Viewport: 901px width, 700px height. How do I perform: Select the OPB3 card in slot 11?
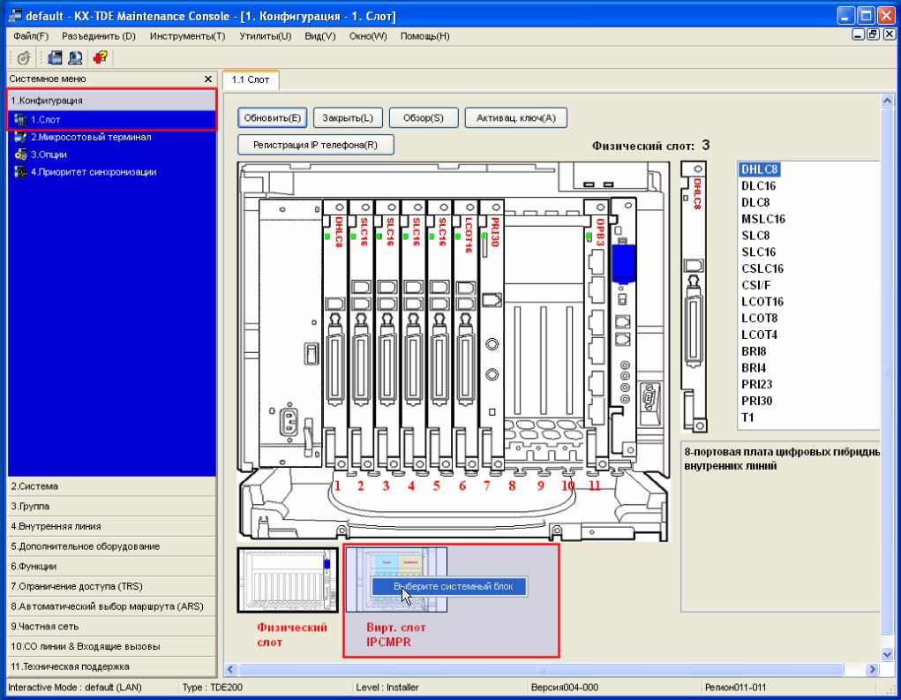597,336
